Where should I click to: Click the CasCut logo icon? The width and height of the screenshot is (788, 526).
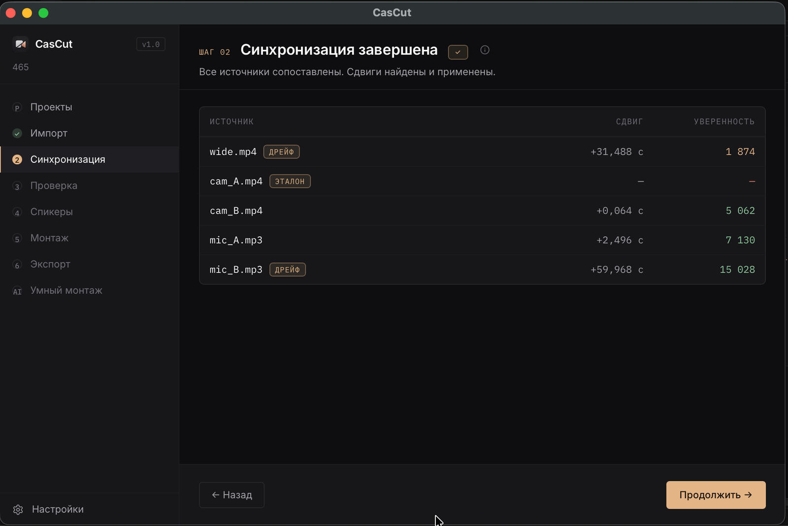tap(21, 44)
